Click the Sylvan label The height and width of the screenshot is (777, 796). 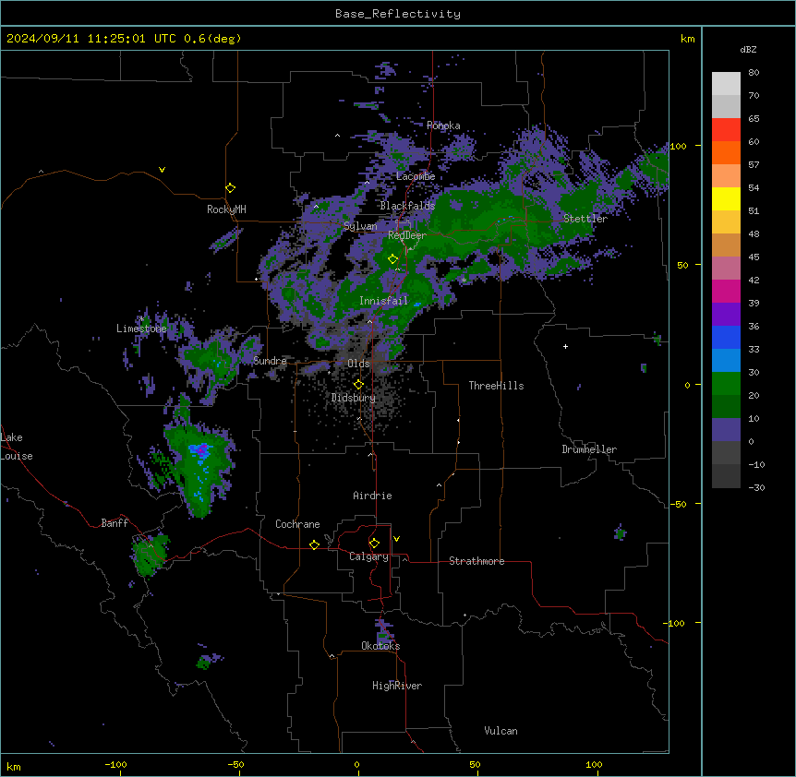click(360, 226)
